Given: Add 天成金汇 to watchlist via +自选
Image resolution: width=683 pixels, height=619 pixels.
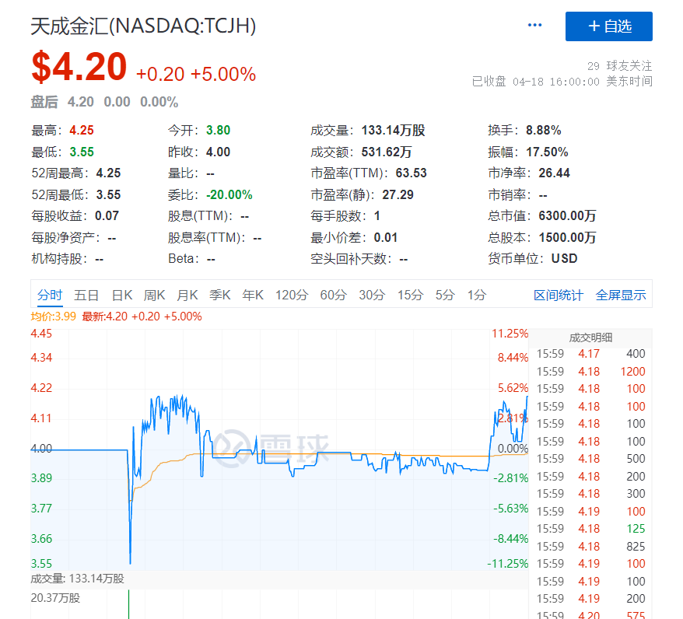Looking at the screenshot, I should coord(609,26).
